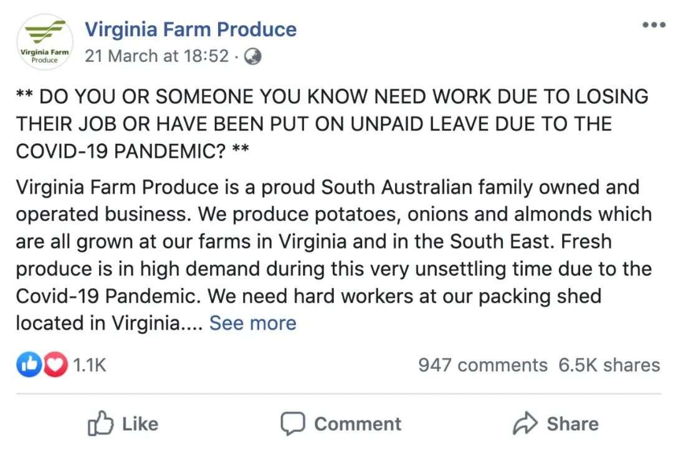Image resolution: width=673 pixels, height=450 pixels.
Task: Expand the post with See more
Action: coord(252,323)
